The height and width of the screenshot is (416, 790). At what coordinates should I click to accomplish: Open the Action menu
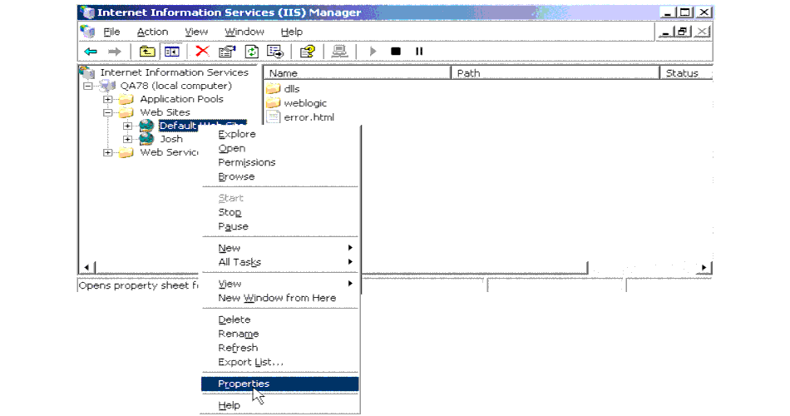(153, 32)
